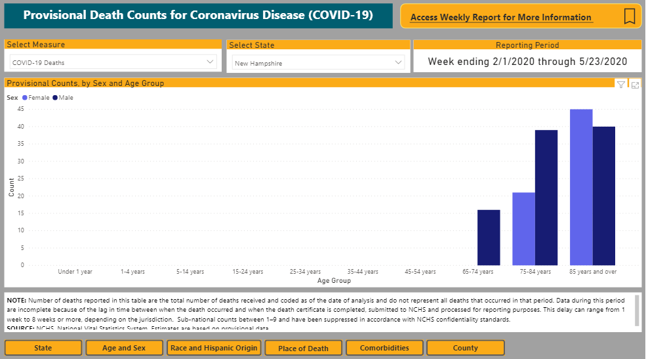Image resolution: width=646 pixels, height=359 pixels.
Task: Click the male 75-84 years bar
Action: click(546, 198)
